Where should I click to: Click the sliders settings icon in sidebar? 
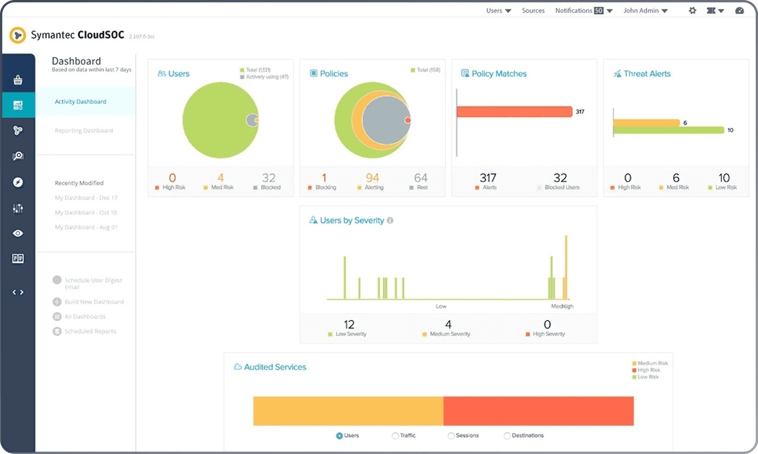click(18, 208)
